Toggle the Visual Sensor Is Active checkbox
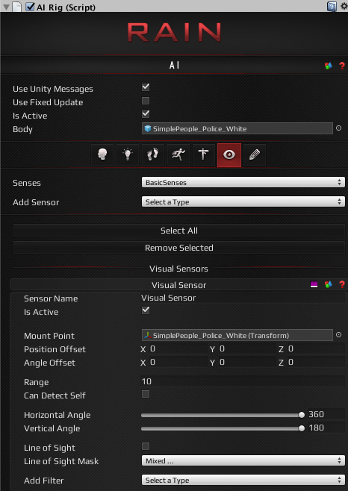The width and height of the screenshot is (348, 491). (x=146, y=310)
